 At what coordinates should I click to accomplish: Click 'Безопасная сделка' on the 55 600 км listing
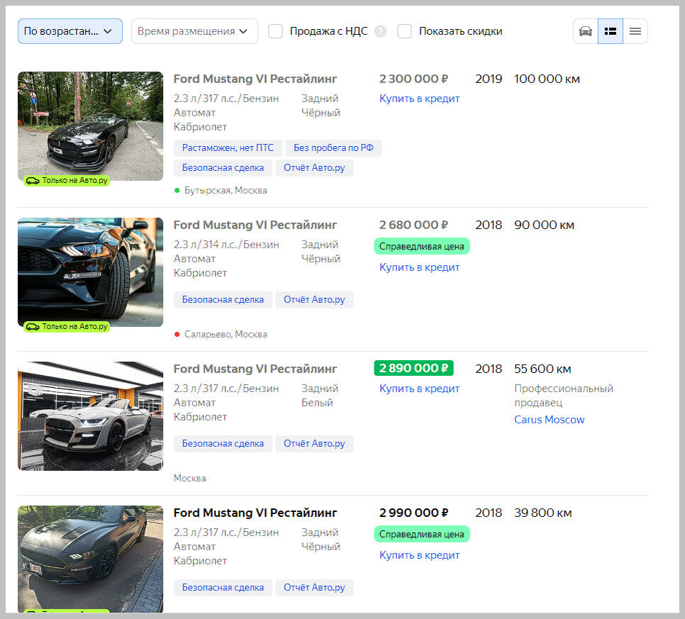[223, 444]
